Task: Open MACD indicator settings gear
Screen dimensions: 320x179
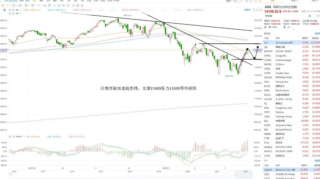Action: (x=10, y=137)
